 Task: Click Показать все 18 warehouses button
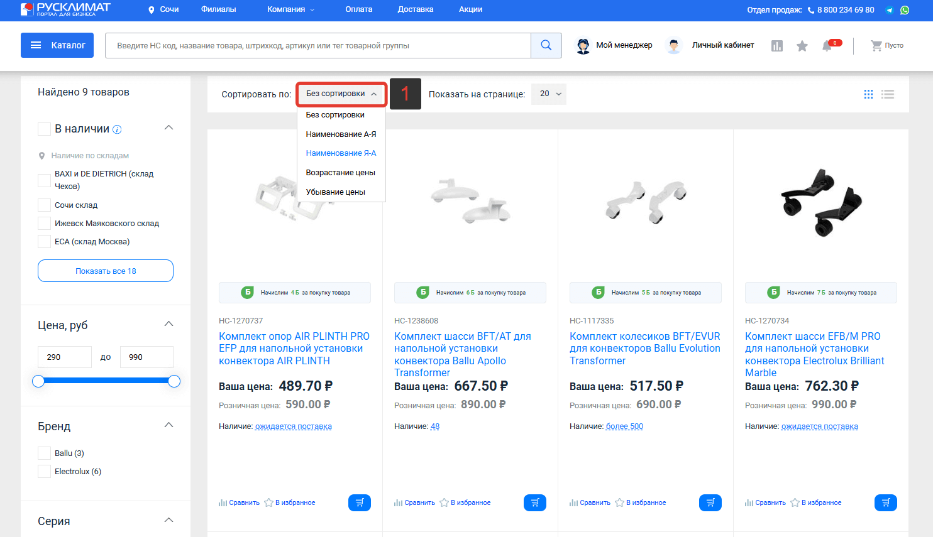pos(106,271)
